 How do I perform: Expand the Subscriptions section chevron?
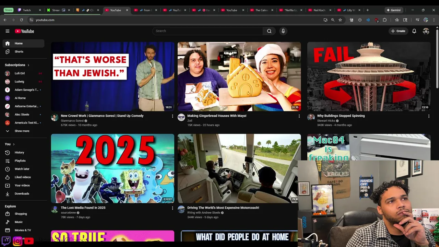coord(28,65)
